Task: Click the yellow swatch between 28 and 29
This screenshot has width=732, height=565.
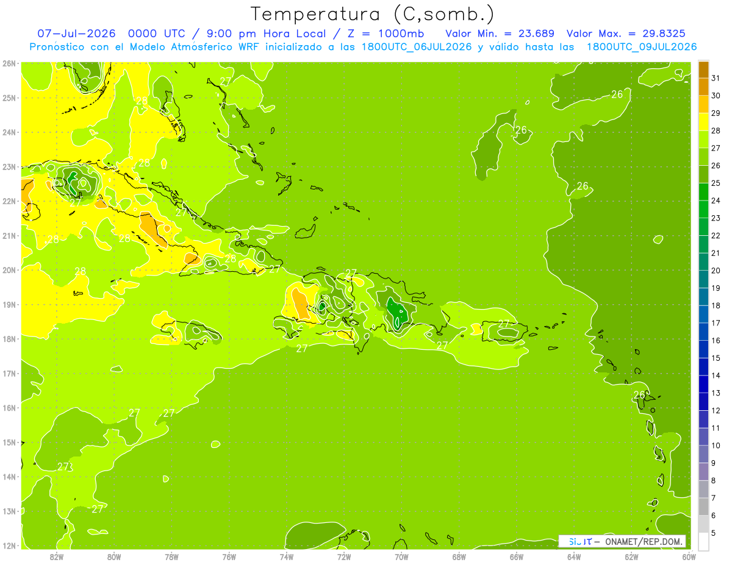Action: coord(703,122)
